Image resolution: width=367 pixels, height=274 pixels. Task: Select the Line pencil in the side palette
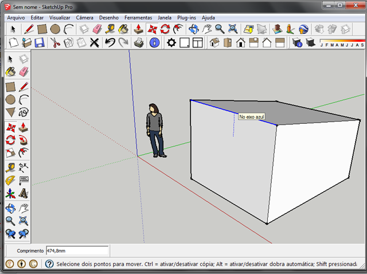[x=24, y=87]
